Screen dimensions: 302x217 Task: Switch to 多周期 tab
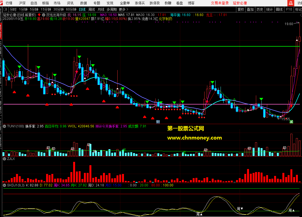112,9
